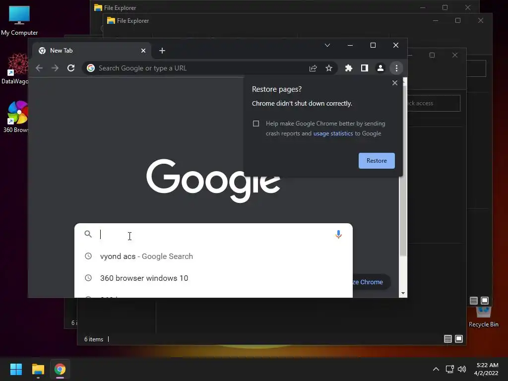Open the usage statistics link
This screenshot has height=381, width=508.
333,133
